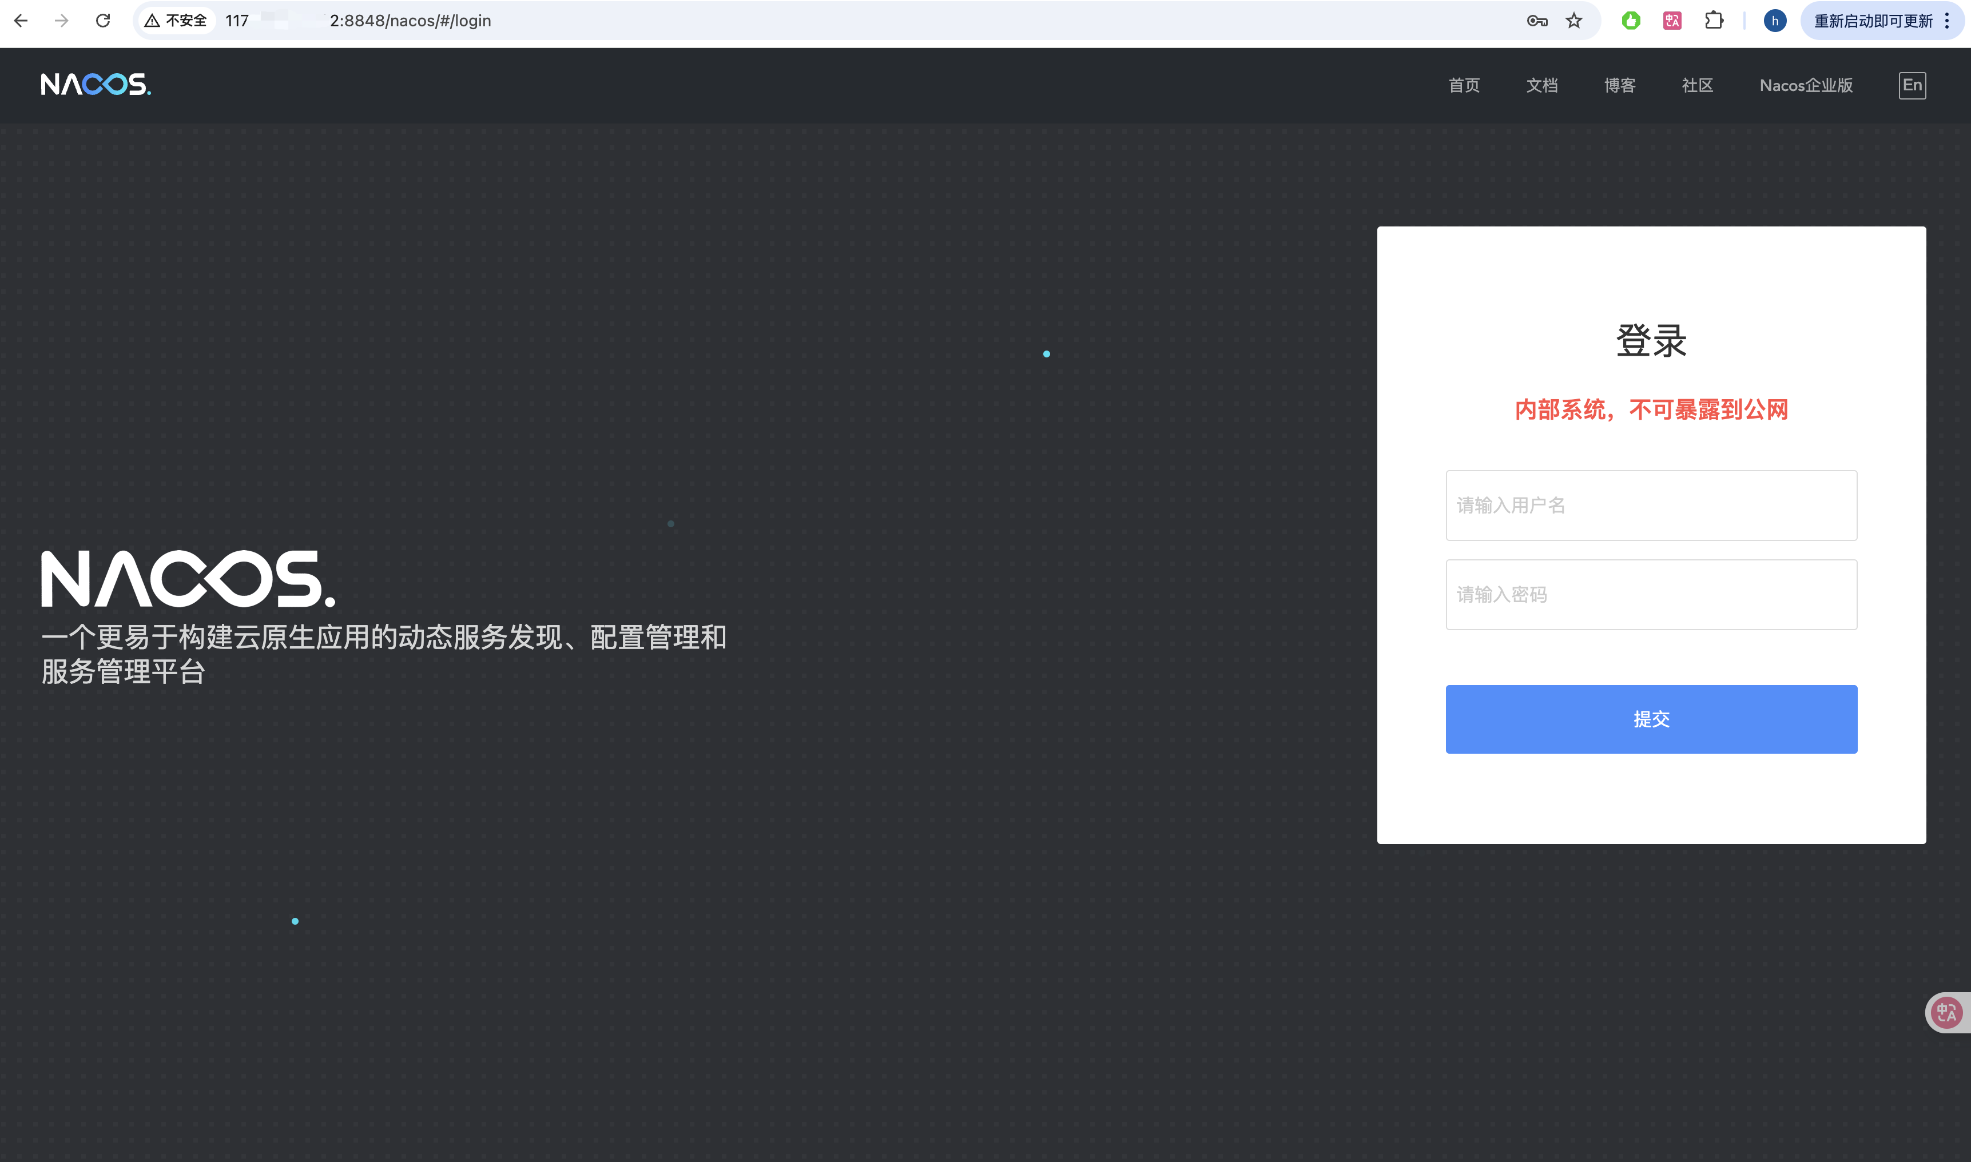Reload the page
This screenshot has width=1971, height=1162.
click(x=102, y=21)
